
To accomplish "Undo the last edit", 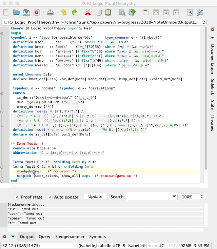I will tap(64, 12).
